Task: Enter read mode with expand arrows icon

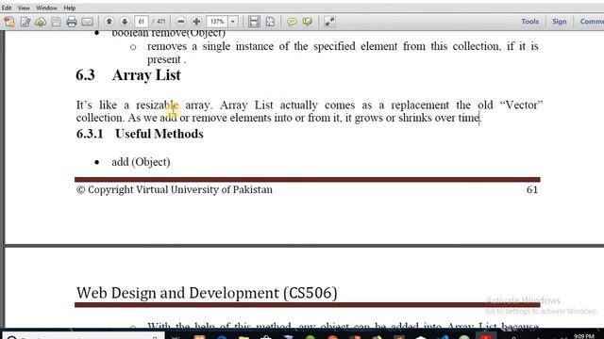Action: pyautogui.click(x=329, y=22)
